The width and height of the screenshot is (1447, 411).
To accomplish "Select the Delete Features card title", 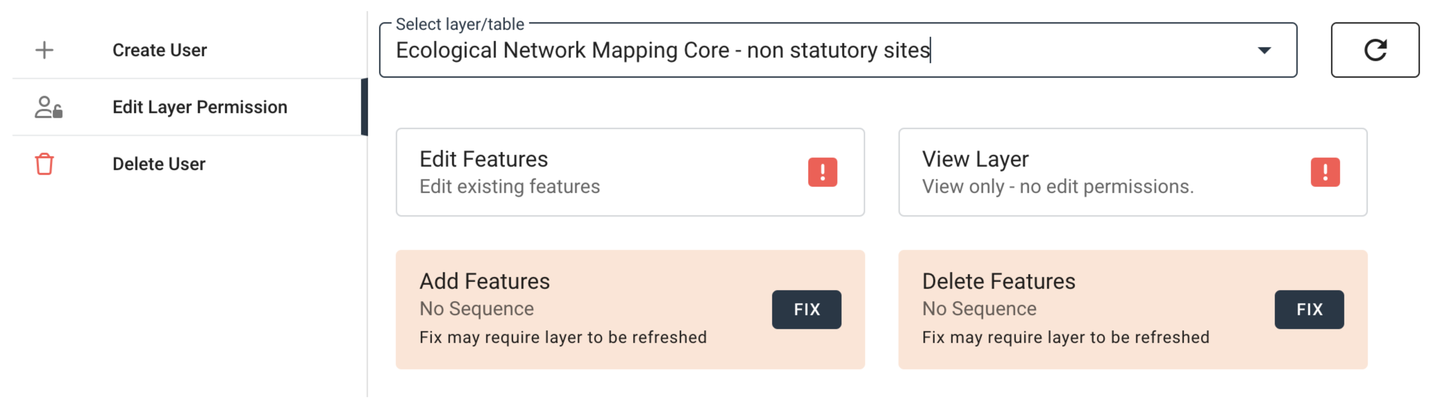I will click(998, 281).
